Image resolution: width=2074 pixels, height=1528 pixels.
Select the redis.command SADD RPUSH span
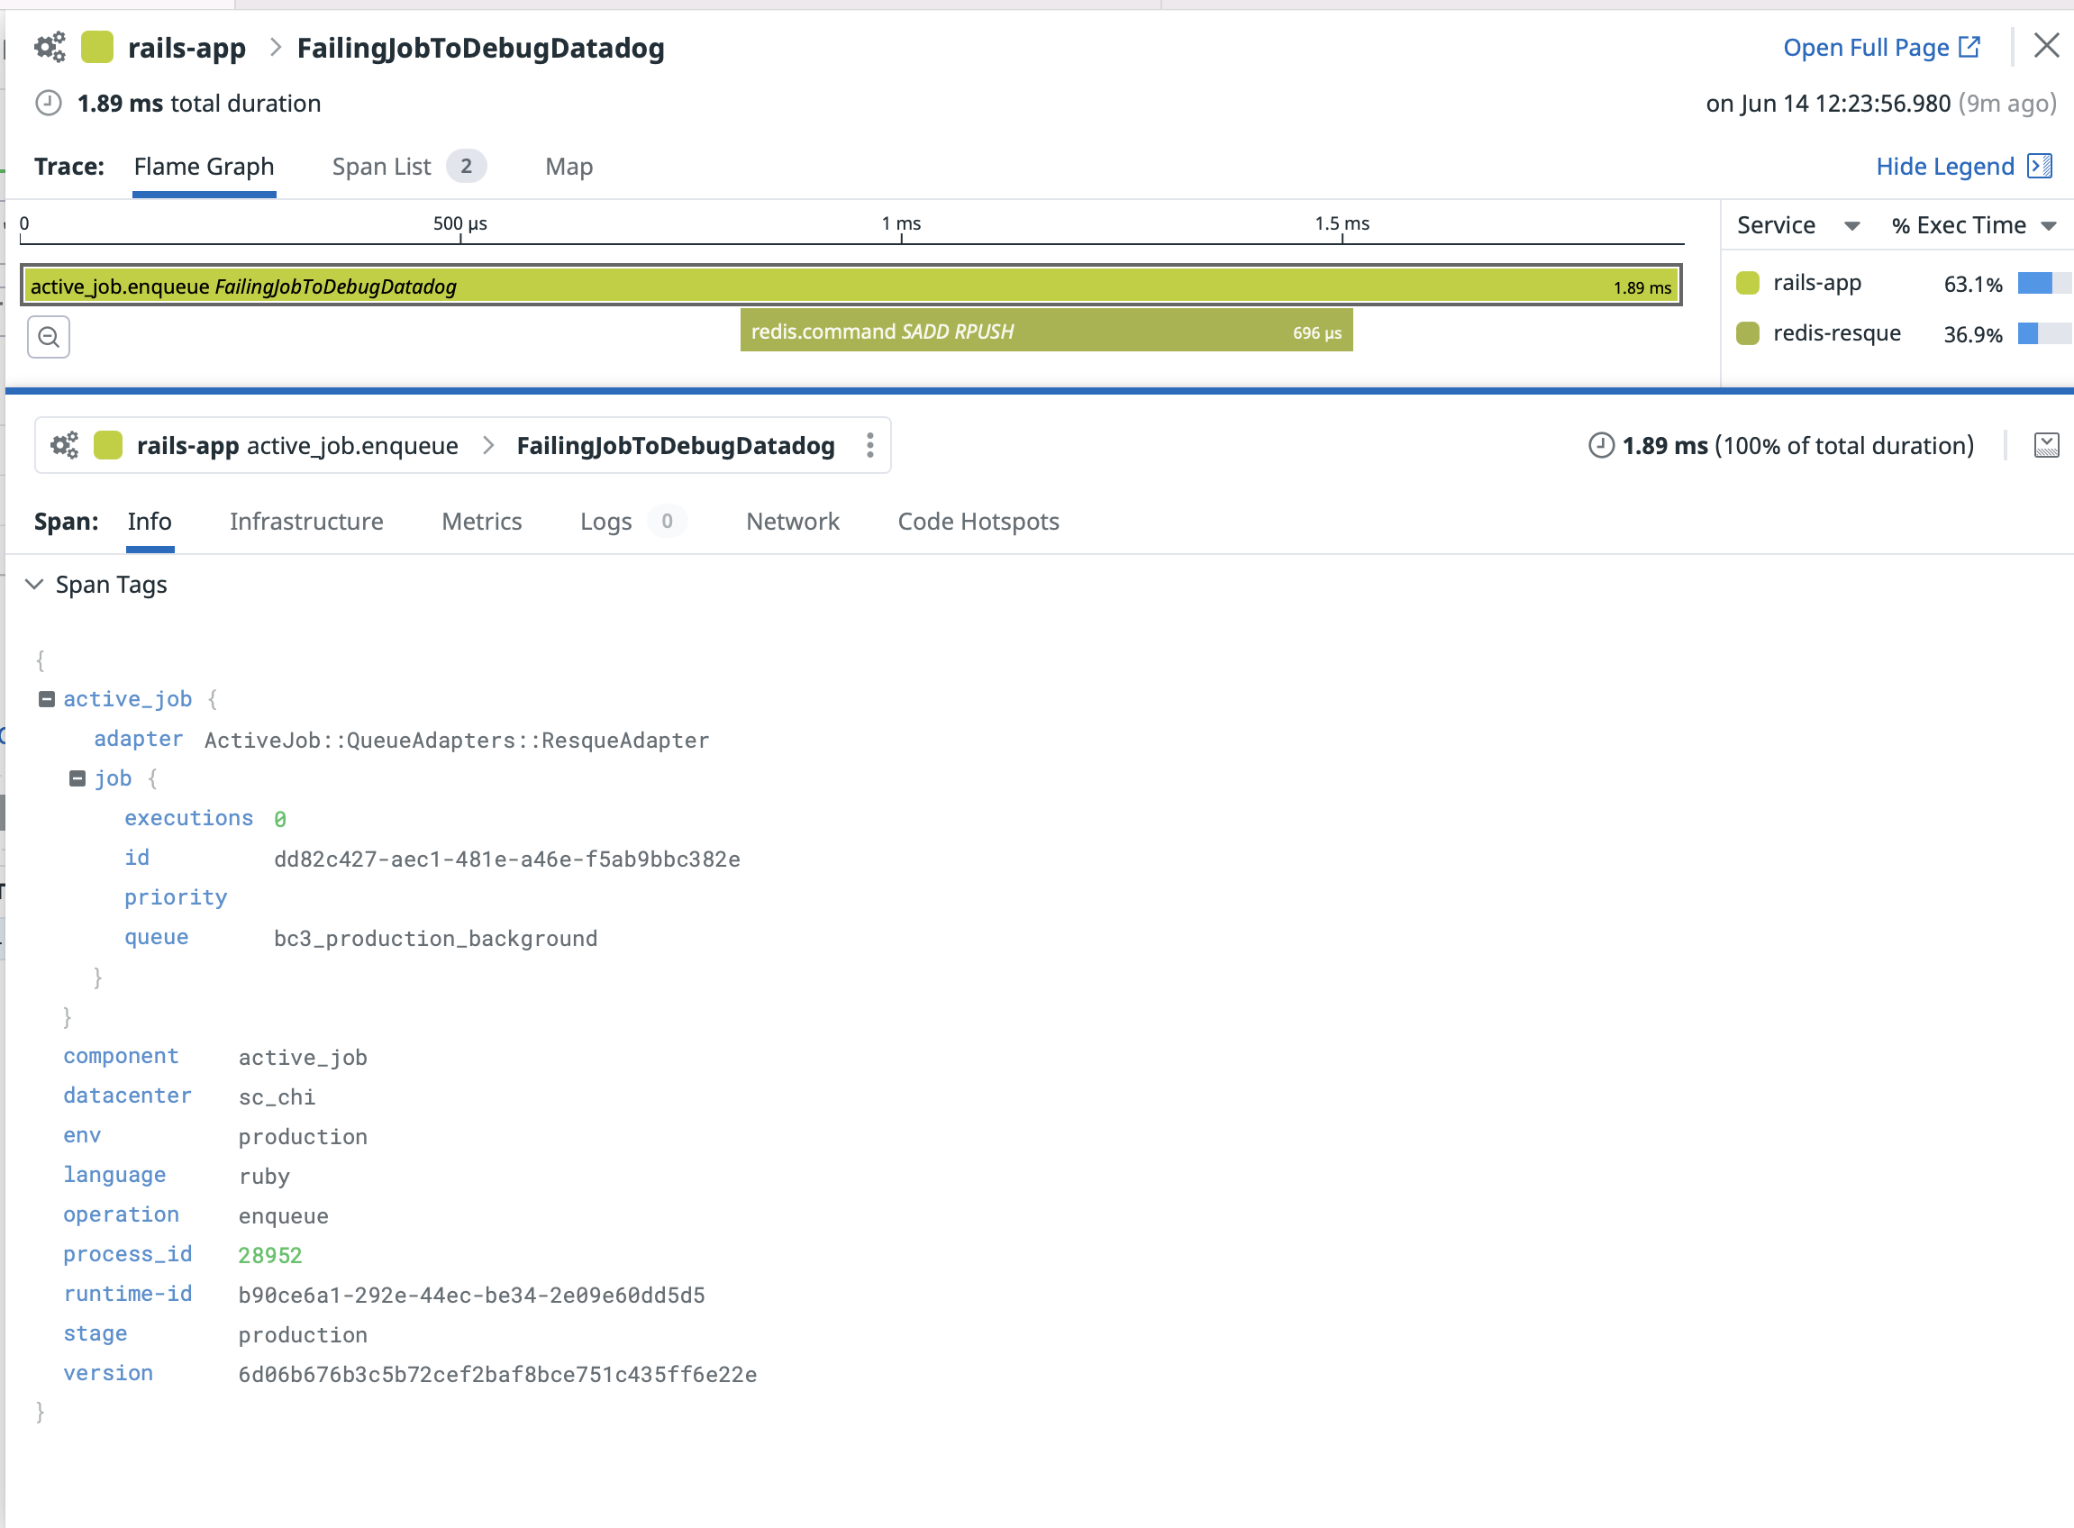coord(1045,332)
